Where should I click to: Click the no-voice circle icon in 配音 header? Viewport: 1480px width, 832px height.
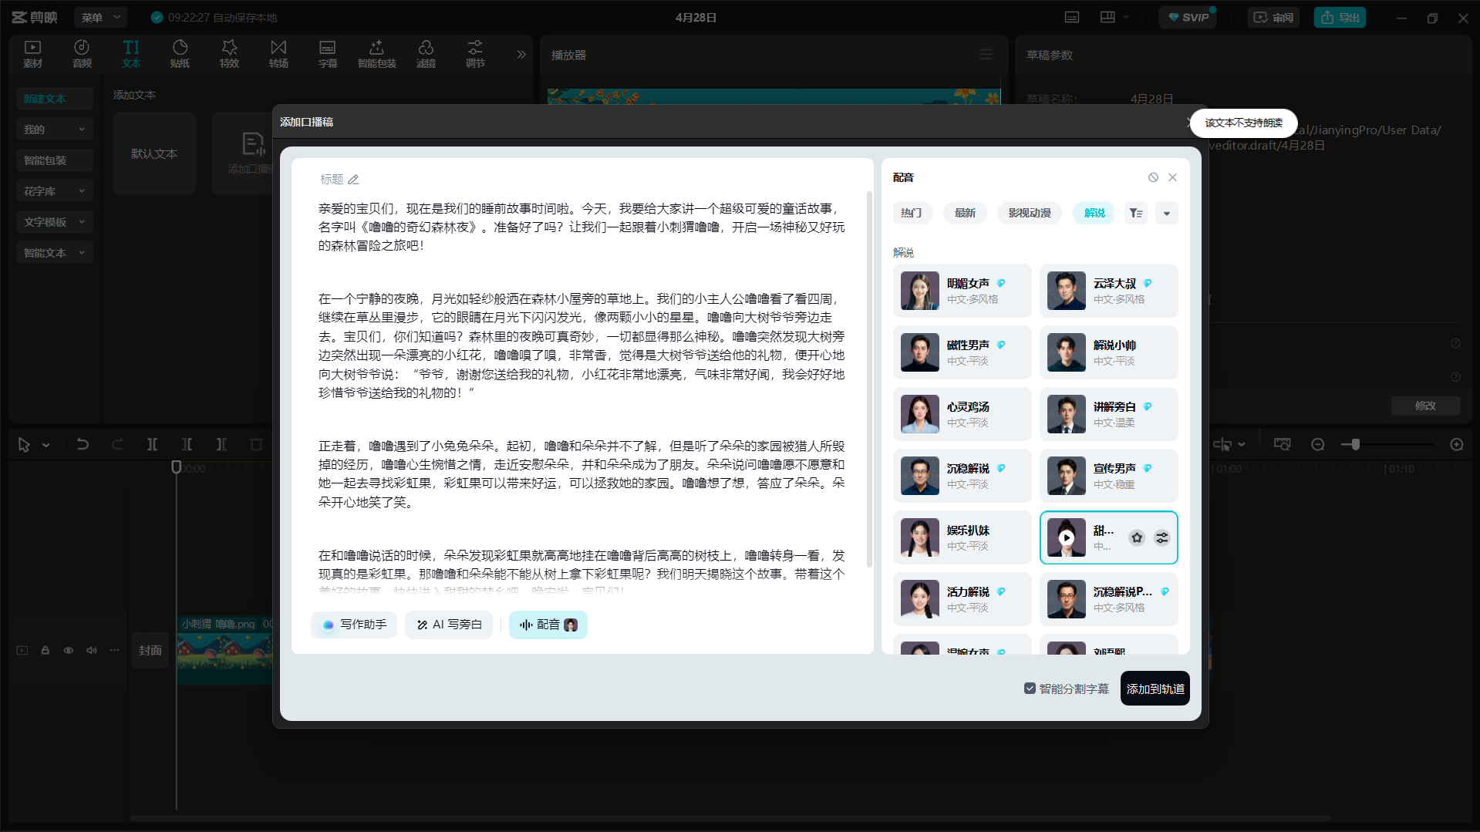coord(1153,177)
